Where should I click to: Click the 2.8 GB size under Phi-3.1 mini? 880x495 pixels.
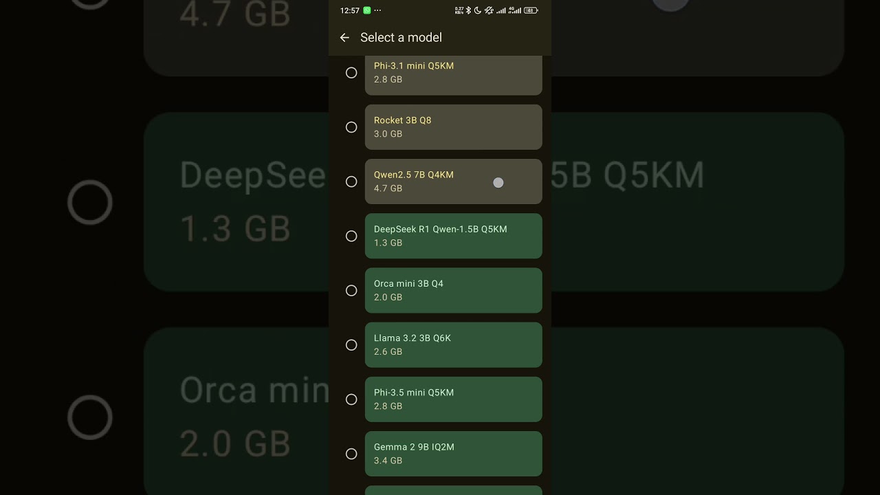(x=388, y=80)
